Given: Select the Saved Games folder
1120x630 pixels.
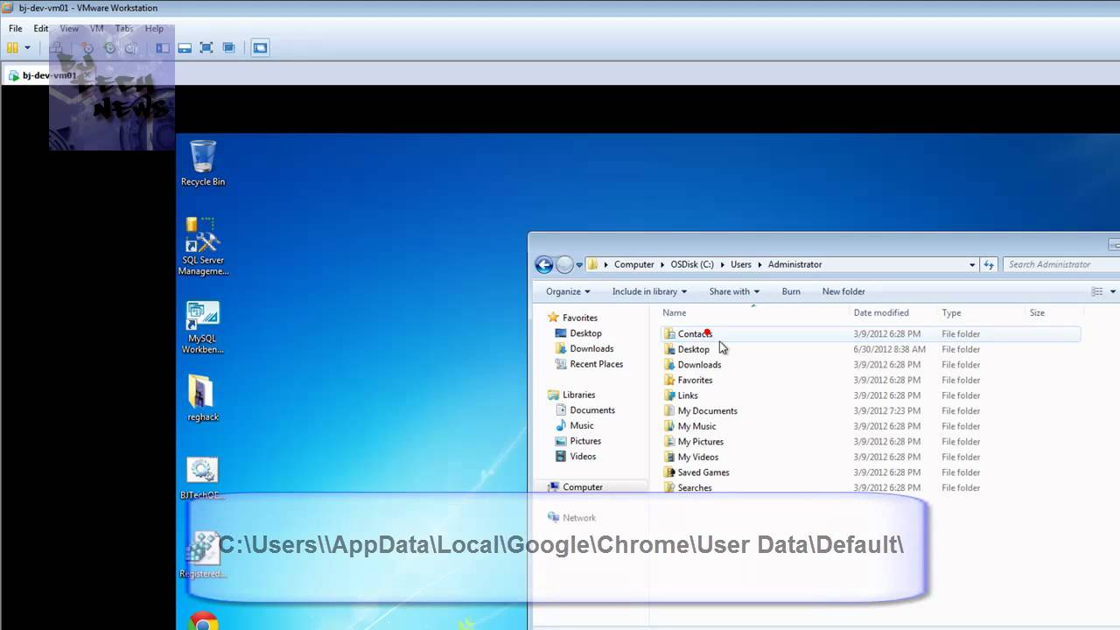Looking at the screenshot, I should [696, 472].
